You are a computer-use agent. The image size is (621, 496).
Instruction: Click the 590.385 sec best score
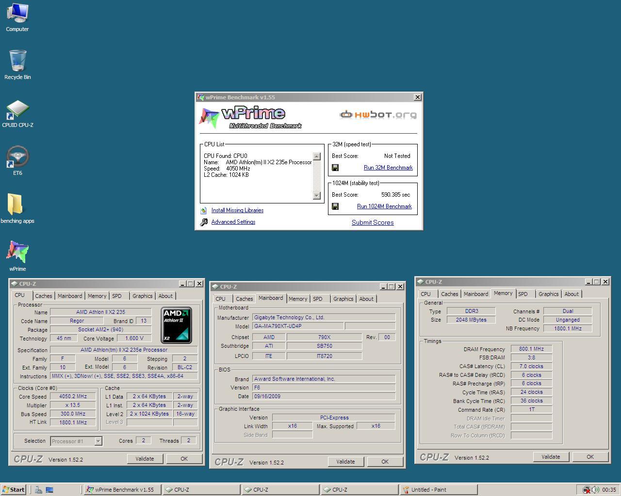(395, 195)
